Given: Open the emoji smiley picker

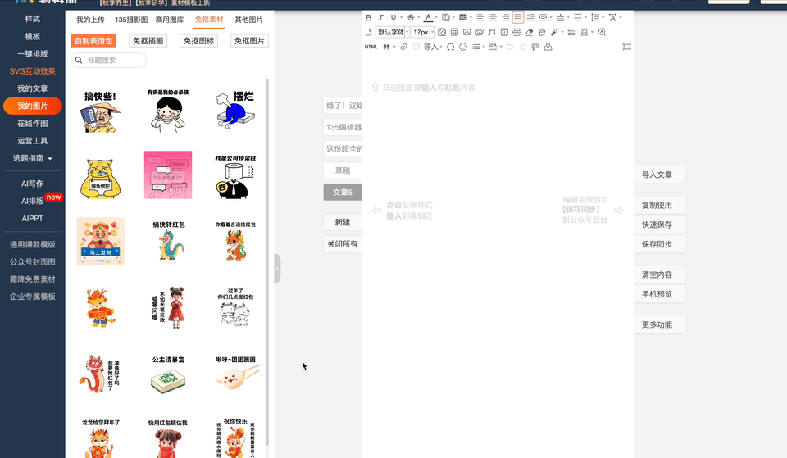Looking at the screenshot, I should point(463,47).
